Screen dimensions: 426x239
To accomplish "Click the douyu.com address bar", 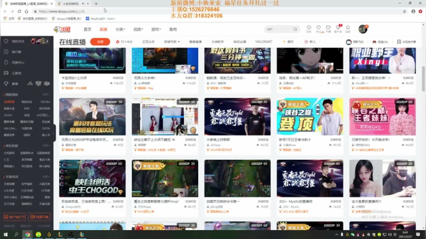I will [x=217, y=11].
